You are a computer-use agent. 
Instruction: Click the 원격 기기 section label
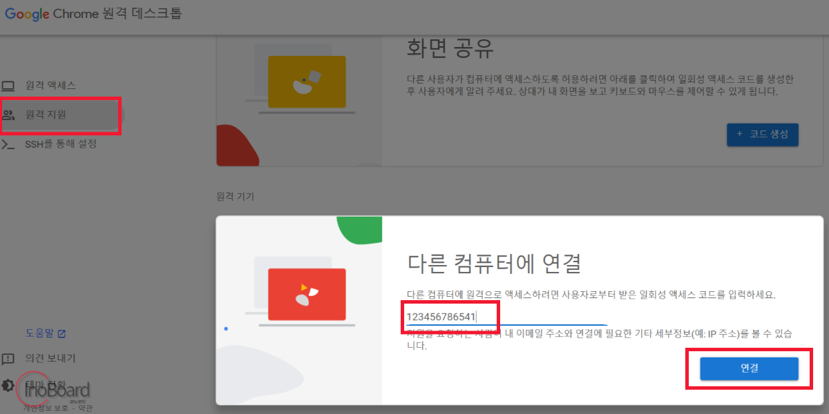tap(235, 197)
